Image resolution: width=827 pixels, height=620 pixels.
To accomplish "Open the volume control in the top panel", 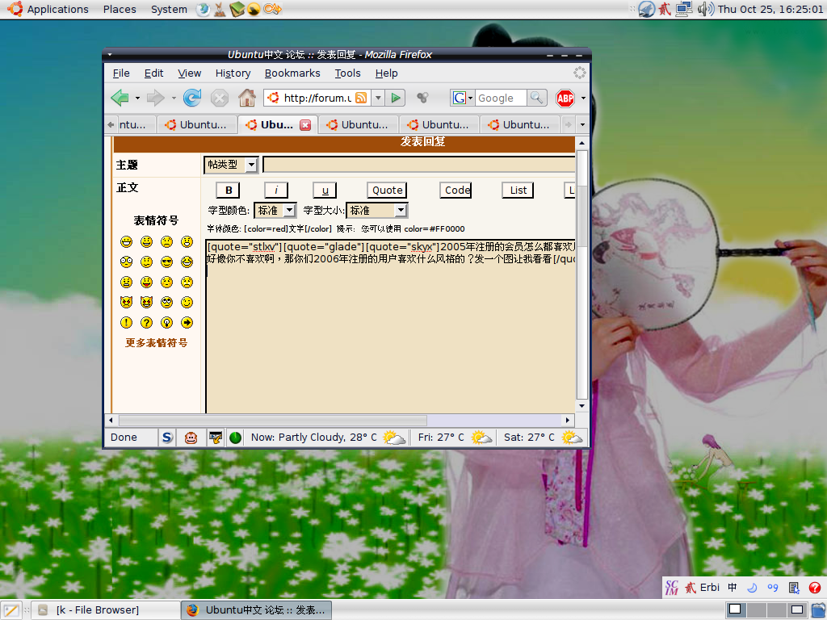I will coord(705,9).
